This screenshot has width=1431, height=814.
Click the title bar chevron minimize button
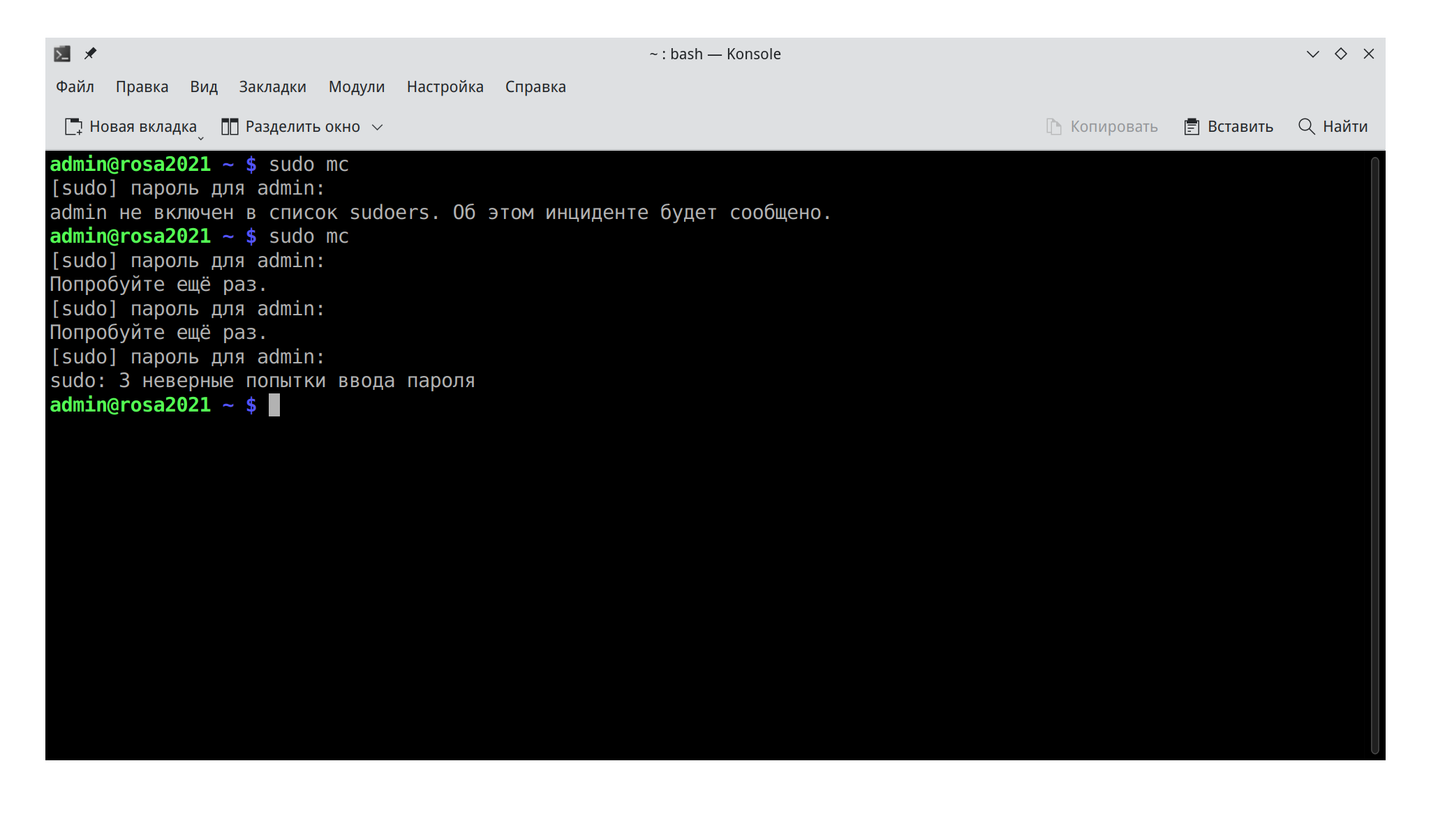coord(1312,54)
